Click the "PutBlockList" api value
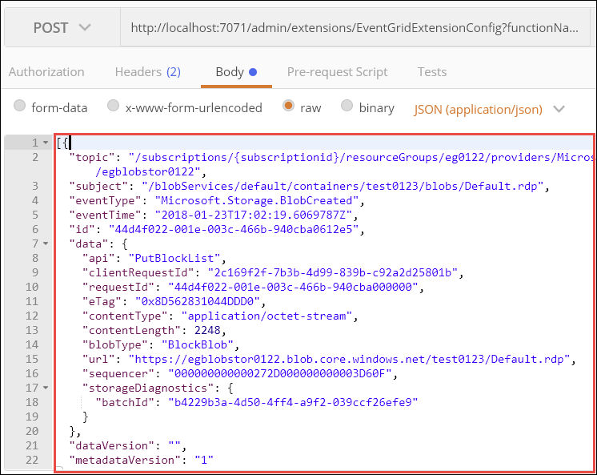The image size is (597, 475). coord(174,258)
